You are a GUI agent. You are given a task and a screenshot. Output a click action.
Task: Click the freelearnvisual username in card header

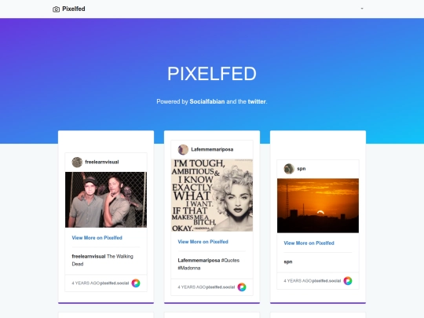(x=102, y=162)
